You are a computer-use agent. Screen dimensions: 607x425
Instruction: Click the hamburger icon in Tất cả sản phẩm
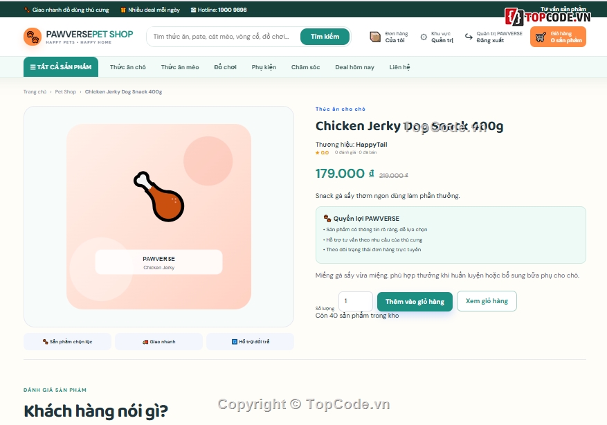pos(33,67)
